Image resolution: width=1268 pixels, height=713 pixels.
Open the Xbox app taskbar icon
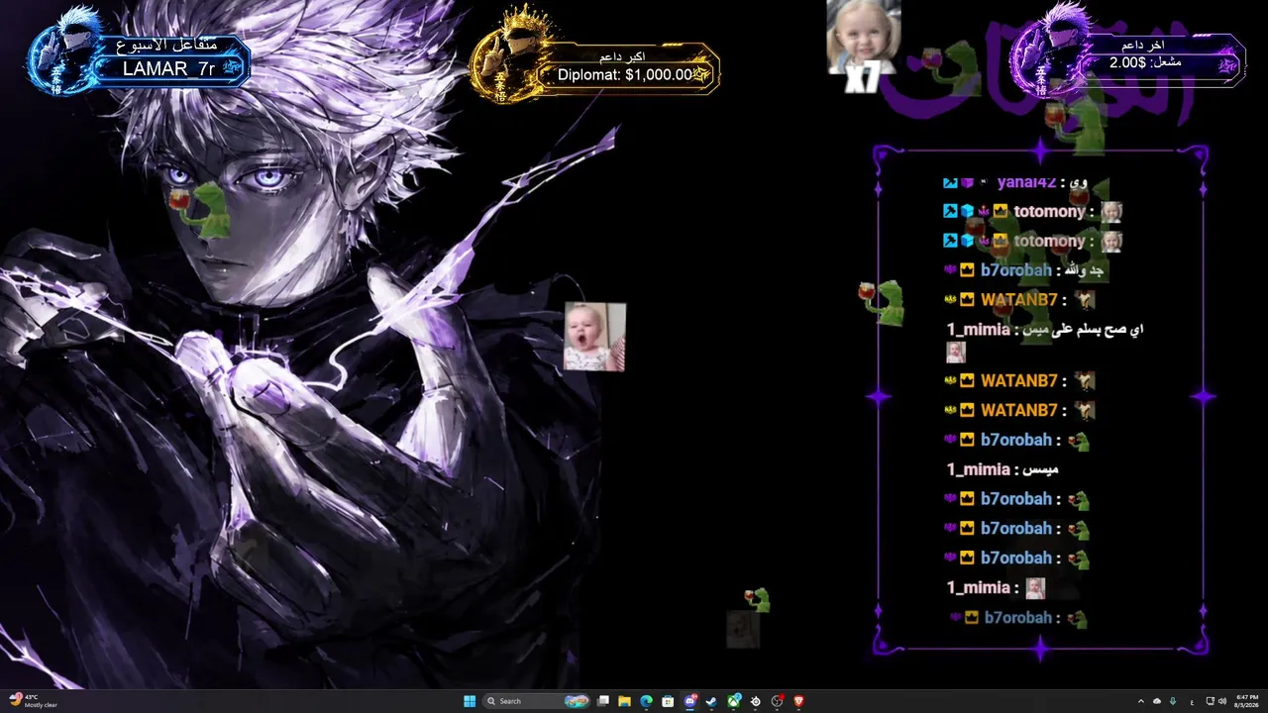tap(734, 701)
